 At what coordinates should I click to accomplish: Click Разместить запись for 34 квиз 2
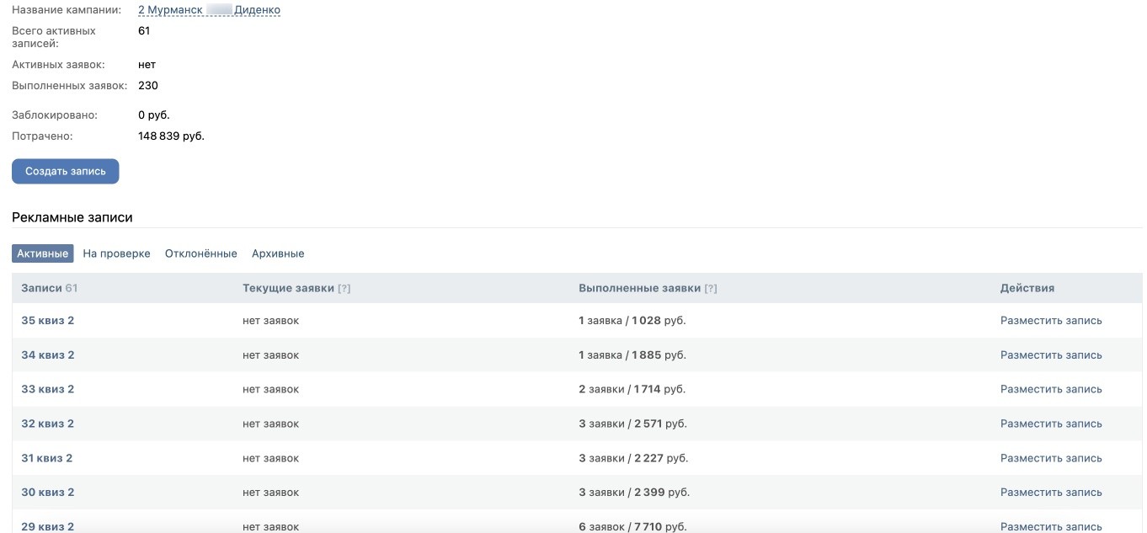1051,355
